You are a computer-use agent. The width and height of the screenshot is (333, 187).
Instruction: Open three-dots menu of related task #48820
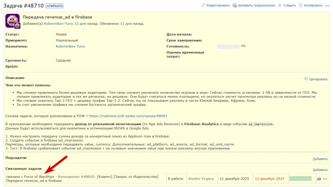click(x=325, y=179)
